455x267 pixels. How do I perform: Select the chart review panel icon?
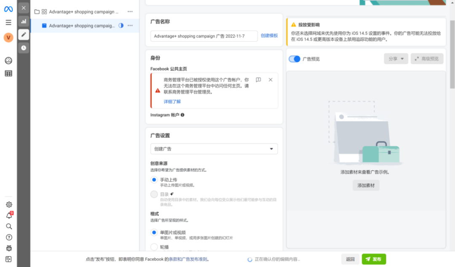24,21
